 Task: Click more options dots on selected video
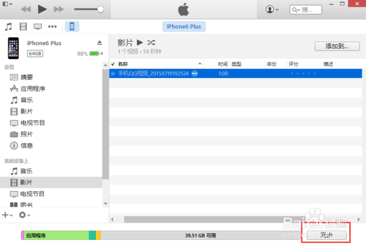pyautogui.click(x=195, y=73)
